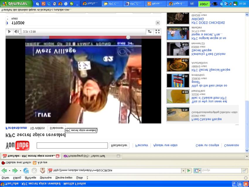Click the green Go arrow beside the URL
Viewport: 249px width, 187px height.
(188, 171)
